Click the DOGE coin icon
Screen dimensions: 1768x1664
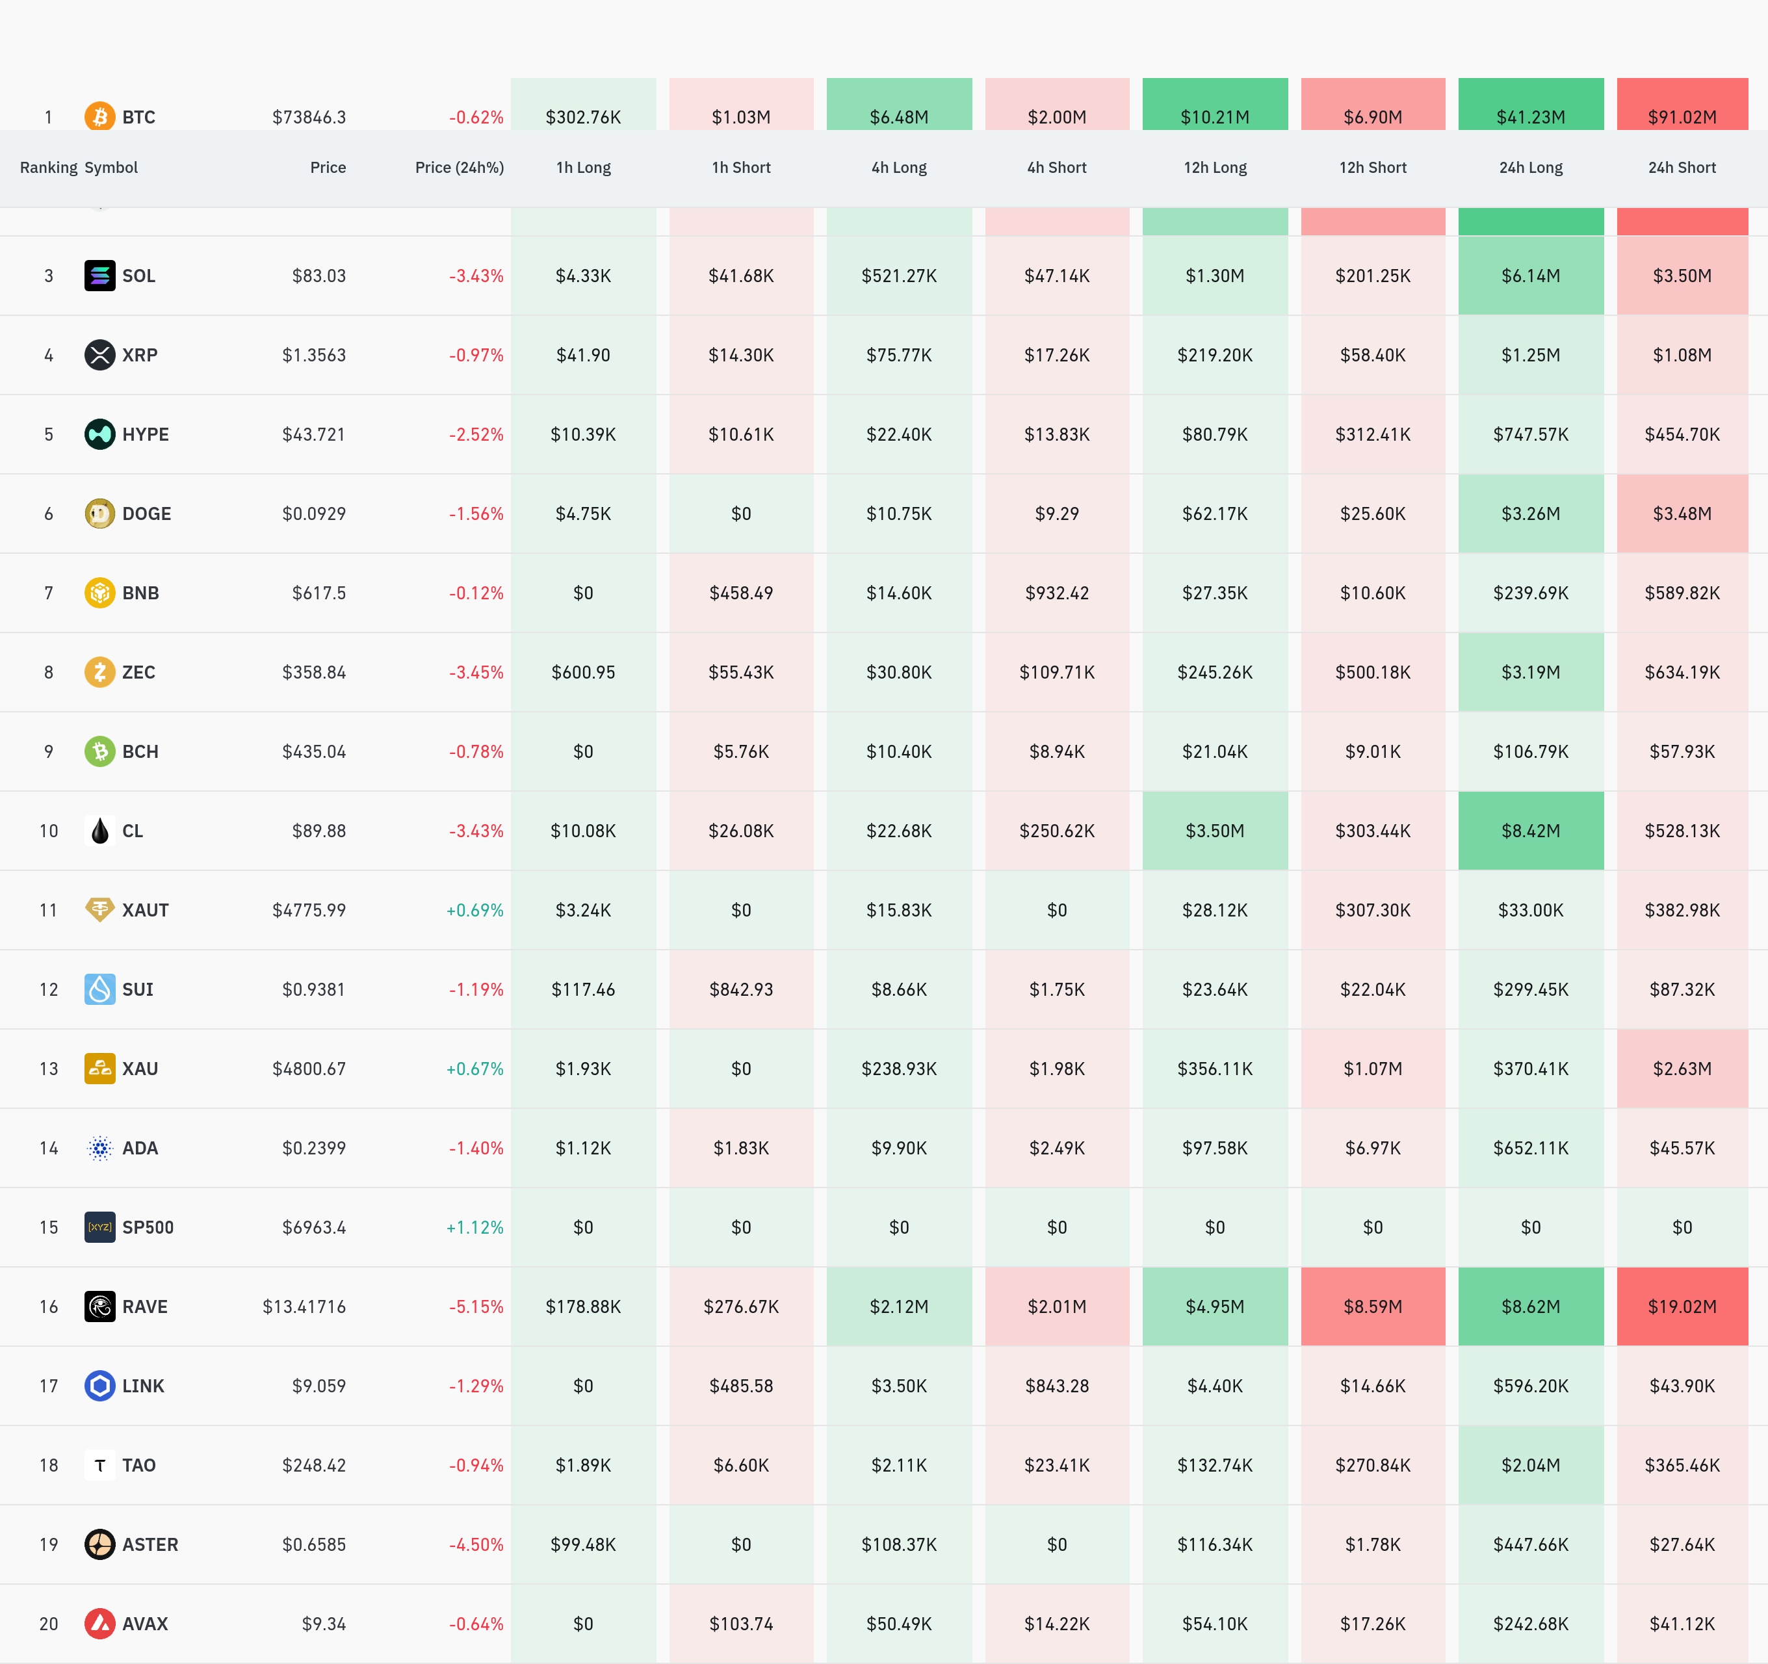click(x=99, y=513)
